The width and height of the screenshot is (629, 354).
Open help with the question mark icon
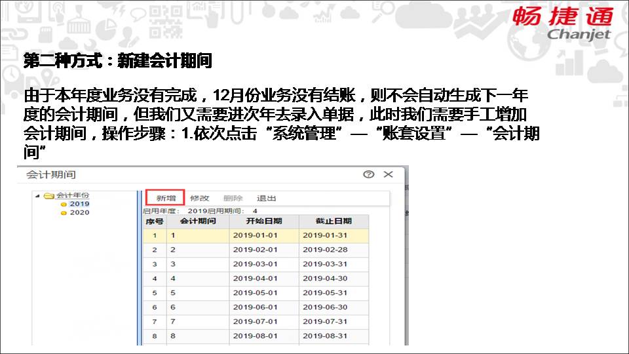tap(369, 174)
